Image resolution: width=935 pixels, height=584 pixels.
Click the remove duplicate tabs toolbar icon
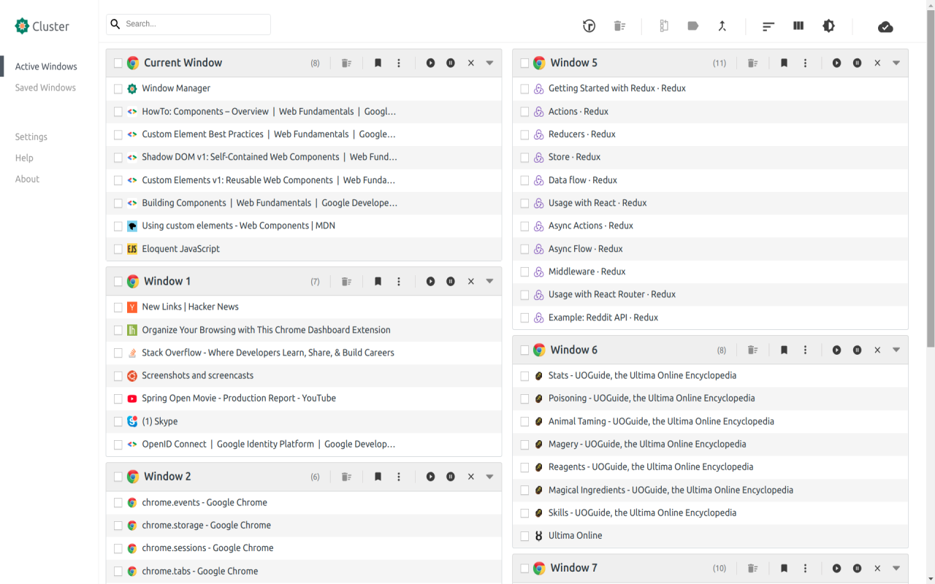(619, 26)
